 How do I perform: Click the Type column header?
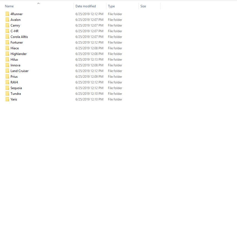111,6
